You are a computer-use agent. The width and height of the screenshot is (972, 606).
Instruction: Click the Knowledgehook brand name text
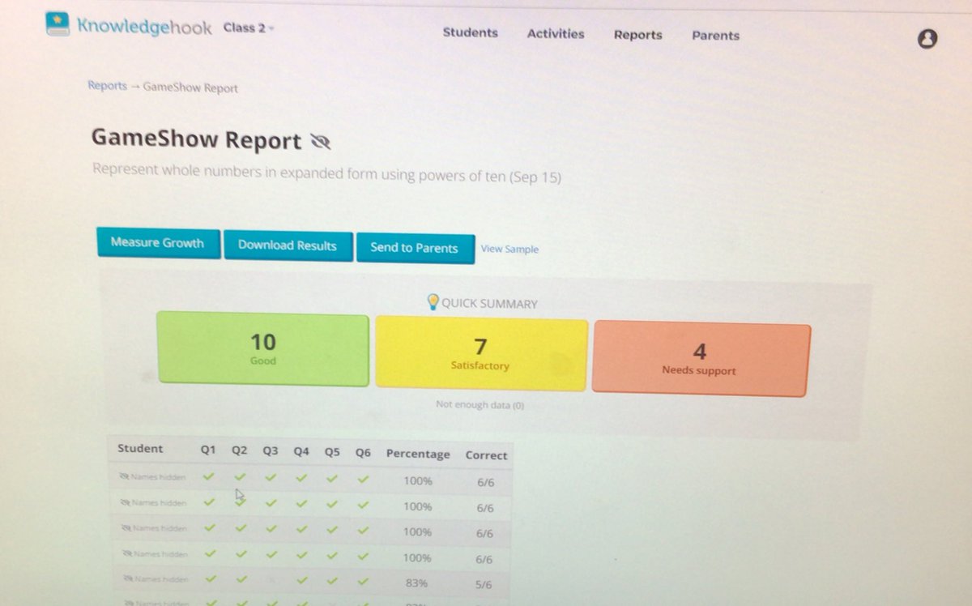pos(144,26)
